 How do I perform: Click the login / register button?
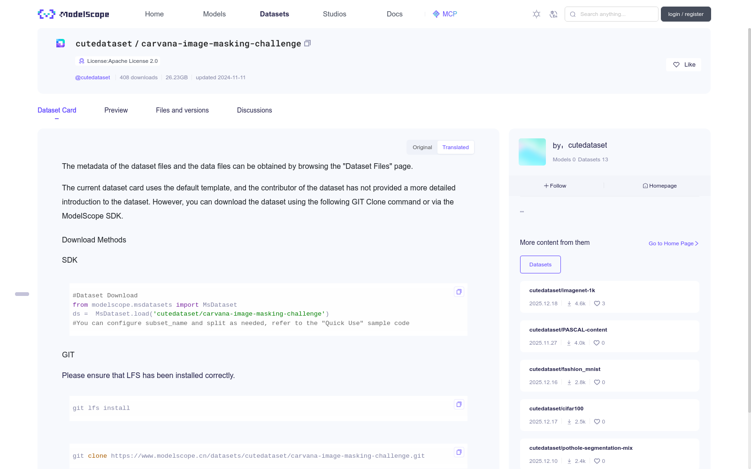point(685,14)
